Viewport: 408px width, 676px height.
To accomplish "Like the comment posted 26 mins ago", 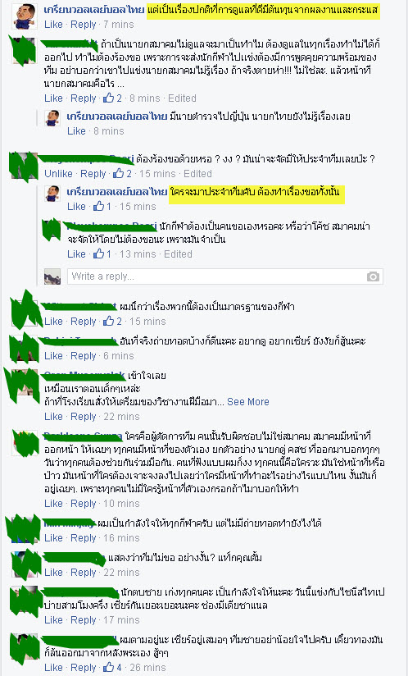I will [53, 667].
